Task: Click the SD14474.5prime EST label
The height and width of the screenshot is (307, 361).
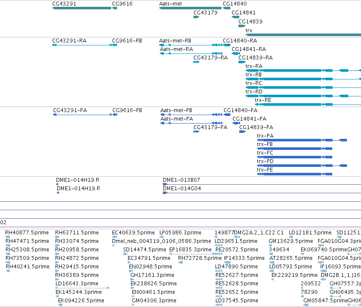Action: point(145,250)
